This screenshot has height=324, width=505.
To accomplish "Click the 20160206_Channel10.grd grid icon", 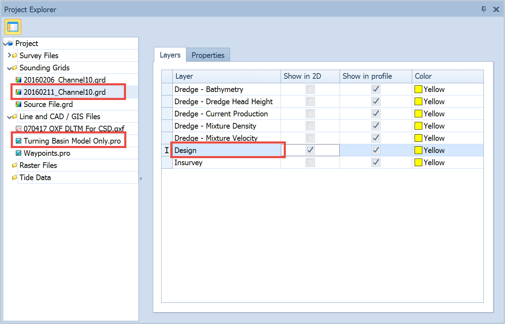I will 18,80.
